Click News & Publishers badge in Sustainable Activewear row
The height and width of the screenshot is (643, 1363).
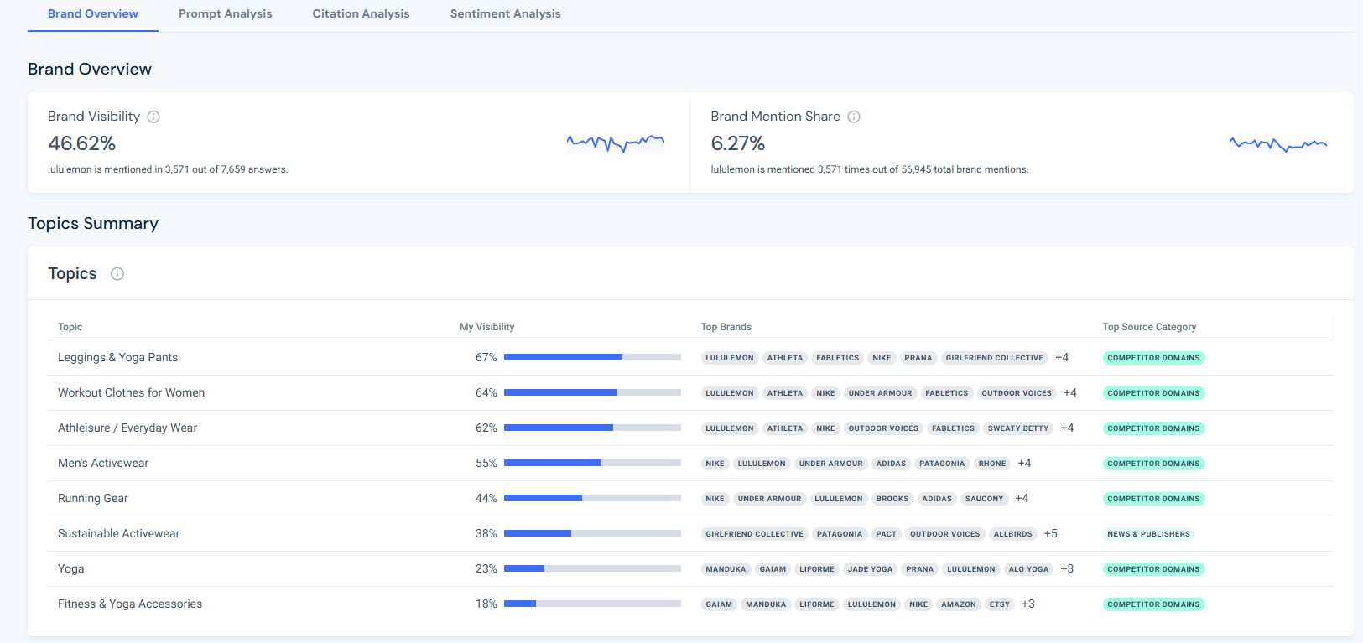[x=1149, y=534]
